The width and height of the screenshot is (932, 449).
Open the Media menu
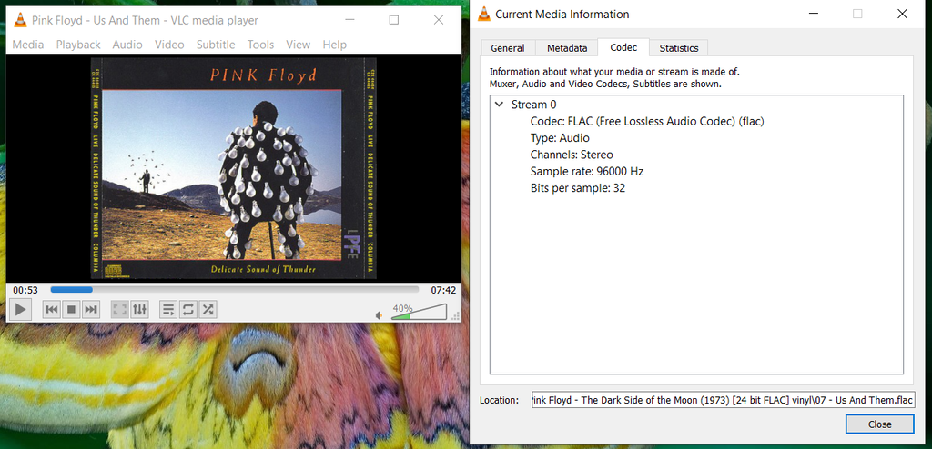pos(28,45)
